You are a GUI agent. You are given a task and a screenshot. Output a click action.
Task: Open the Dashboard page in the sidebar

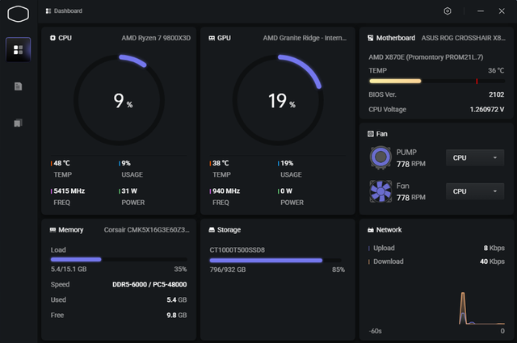pos(18,50)
